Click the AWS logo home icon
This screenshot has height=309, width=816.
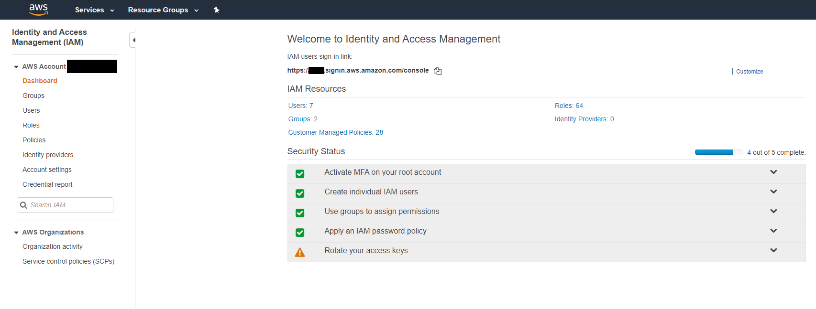tap(38, 10)
